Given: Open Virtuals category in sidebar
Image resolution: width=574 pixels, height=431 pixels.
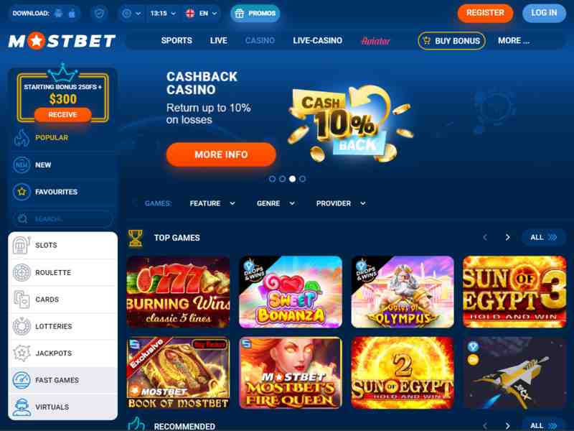Looking at the screenshot, I should coord(63,407).
